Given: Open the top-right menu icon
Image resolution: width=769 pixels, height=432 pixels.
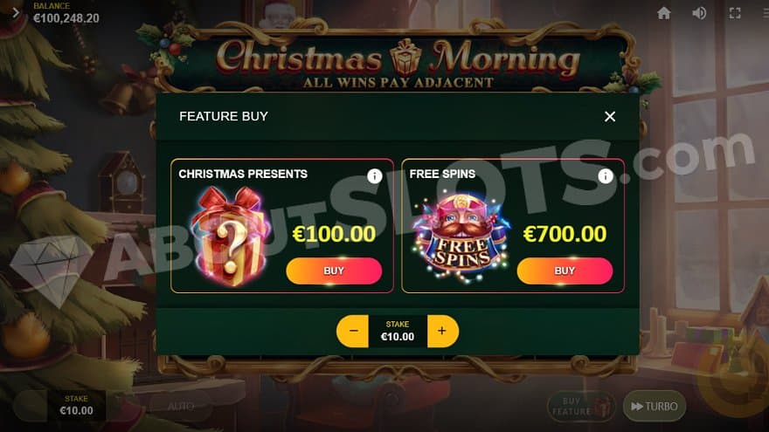Looking at the screenshot, I should pos(766,13).
